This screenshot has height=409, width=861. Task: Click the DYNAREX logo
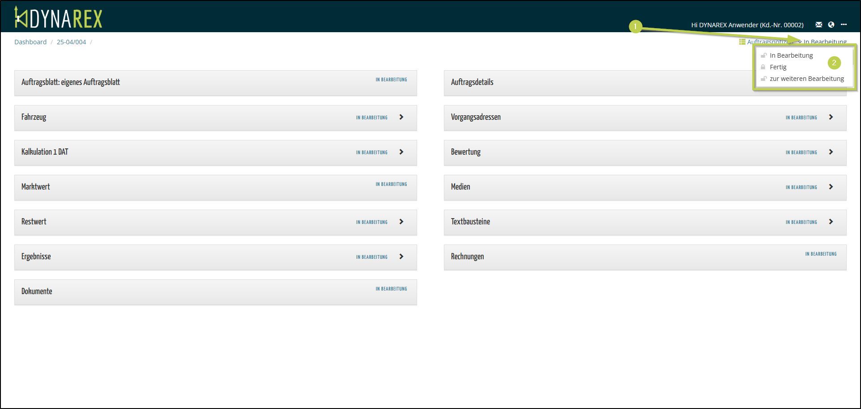tap(59, 17)
